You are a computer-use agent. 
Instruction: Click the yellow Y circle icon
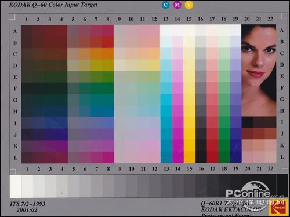[x=189, y=5]
